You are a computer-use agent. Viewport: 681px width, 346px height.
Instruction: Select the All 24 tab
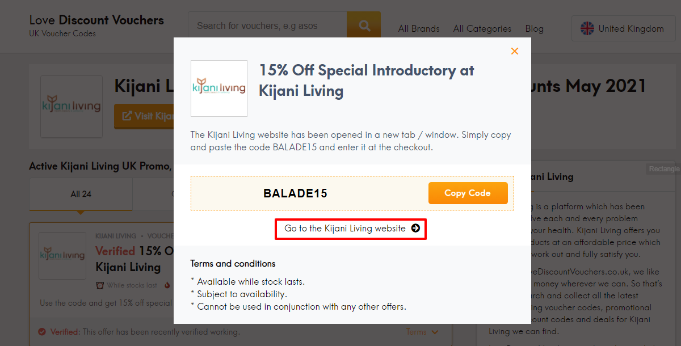(x=81, y=194)
